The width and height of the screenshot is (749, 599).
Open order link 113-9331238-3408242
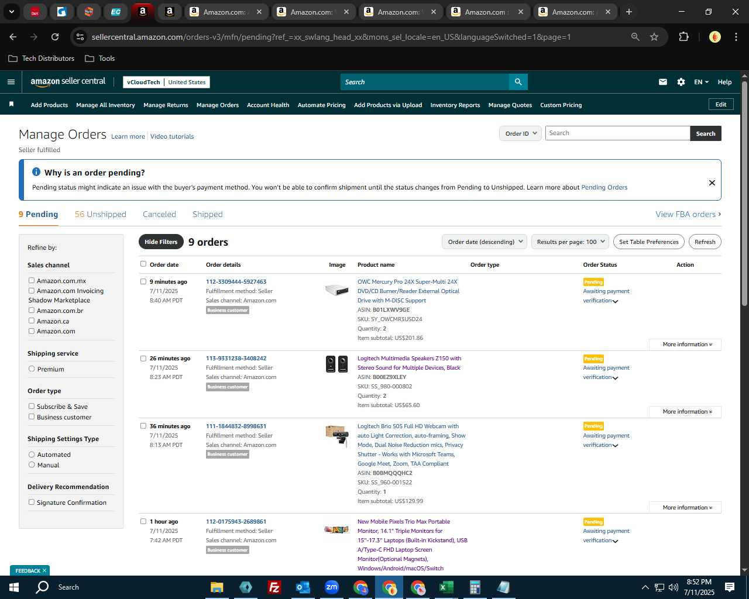coord(236,359)
